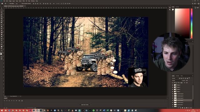The width and height of the screenshot is (200, 112).
Task: Add a layer mask using the Layers icon
Action: [182, 108]
